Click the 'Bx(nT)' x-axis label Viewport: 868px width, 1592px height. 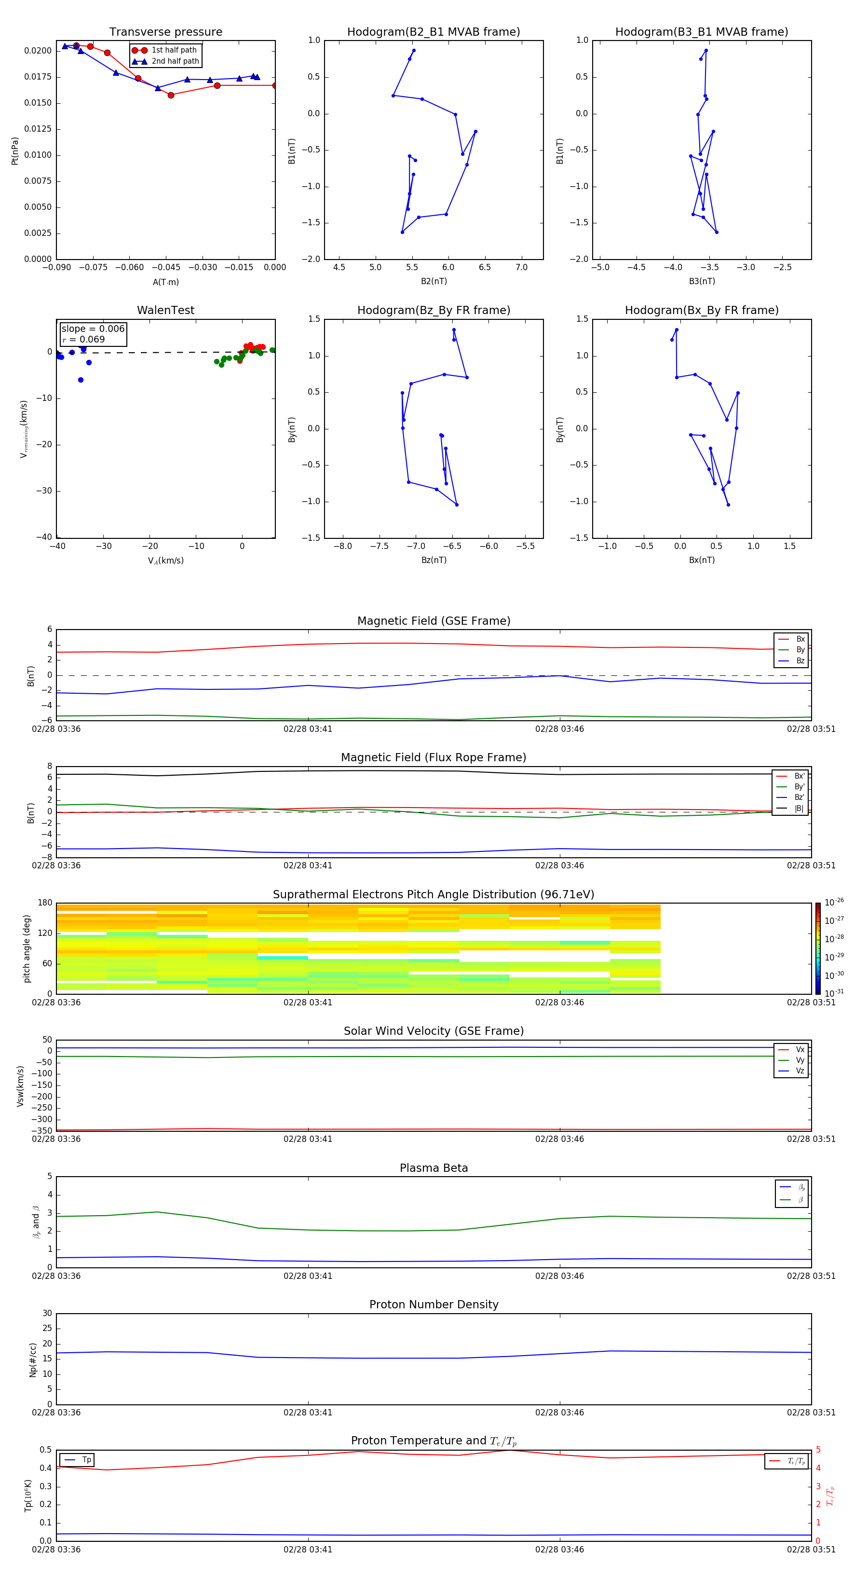(x=702, y=560)
